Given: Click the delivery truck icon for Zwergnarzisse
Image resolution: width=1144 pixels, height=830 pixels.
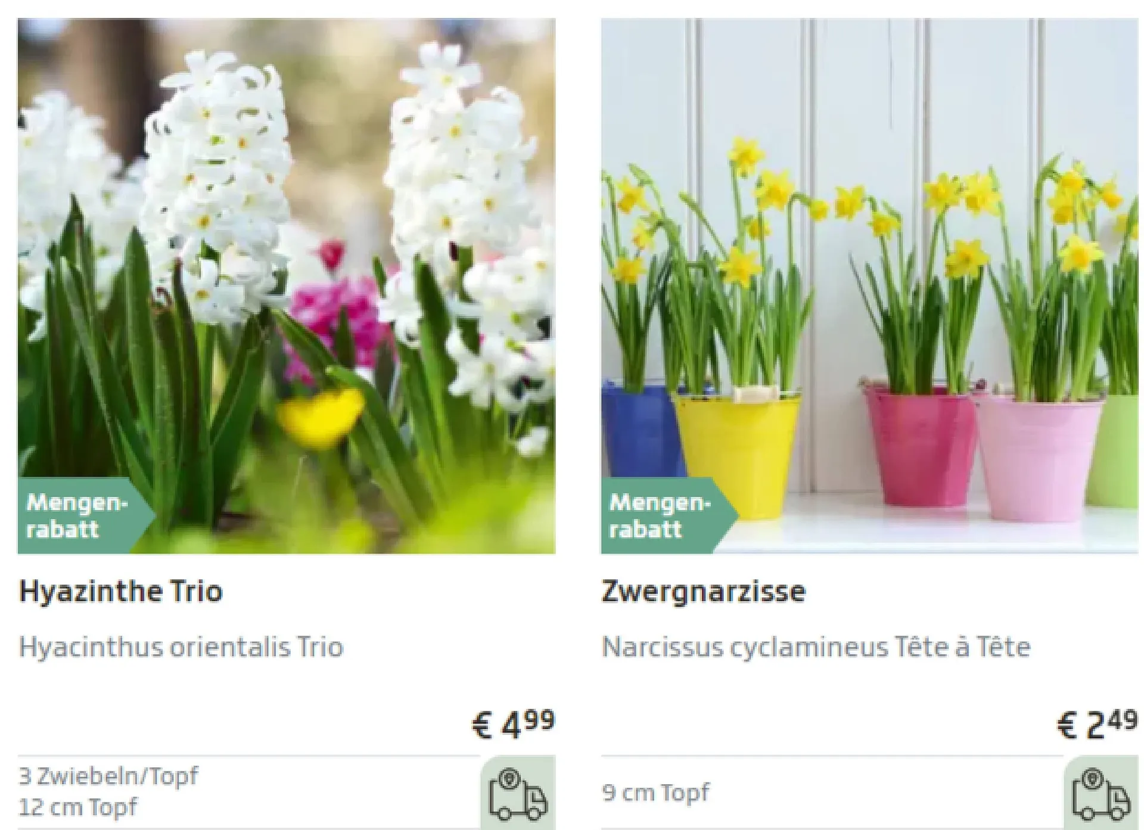Looking at the screenshot, I should coord(1101,794).
